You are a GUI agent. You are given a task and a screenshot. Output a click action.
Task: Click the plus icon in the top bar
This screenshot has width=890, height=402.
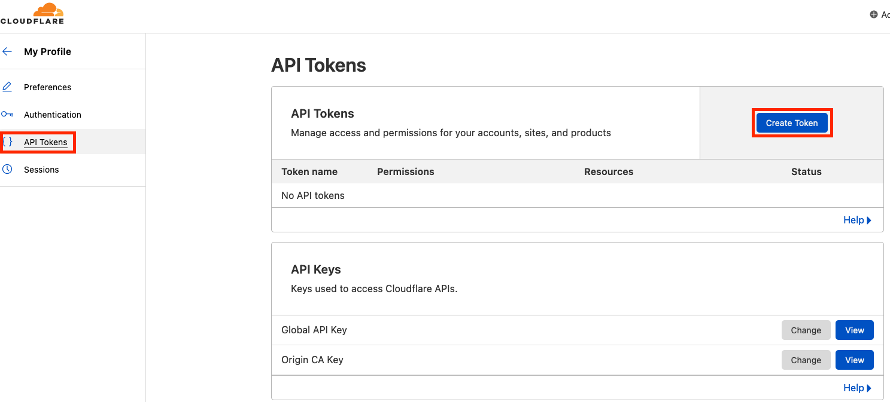(x=873, y=14)
